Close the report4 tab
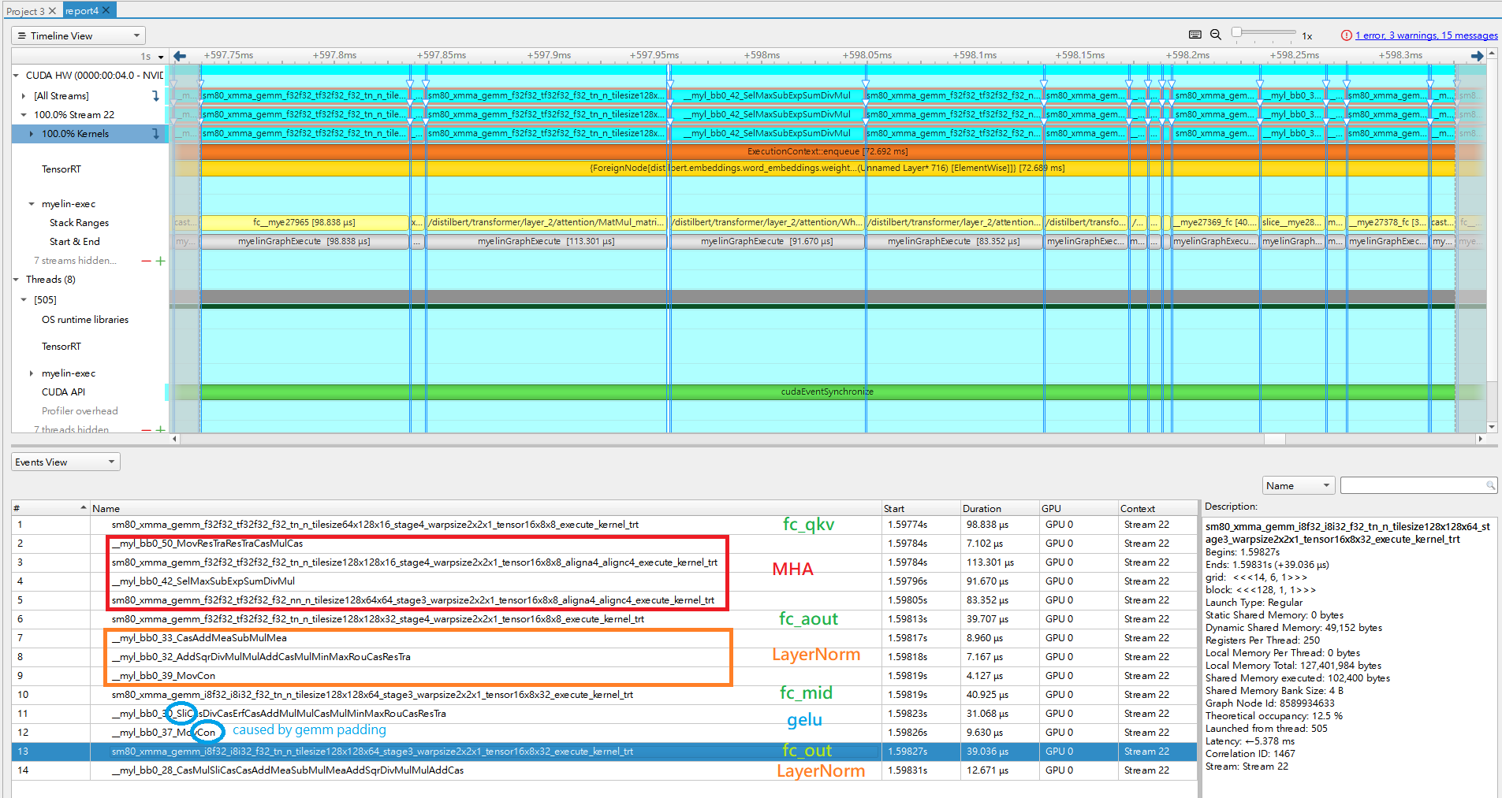The height and width of the screenshot is (798, 1502). pos(106,10)
